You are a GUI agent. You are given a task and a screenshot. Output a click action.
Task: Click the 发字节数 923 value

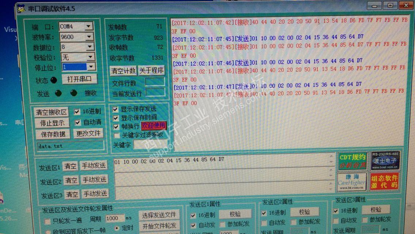tap(158, 38)
